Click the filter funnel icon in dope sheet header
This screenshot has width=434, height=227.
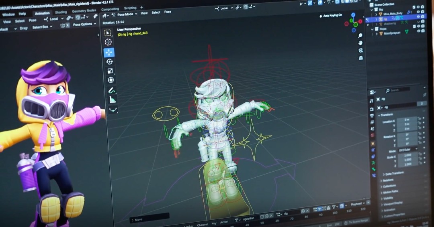(x=334, y=207)
